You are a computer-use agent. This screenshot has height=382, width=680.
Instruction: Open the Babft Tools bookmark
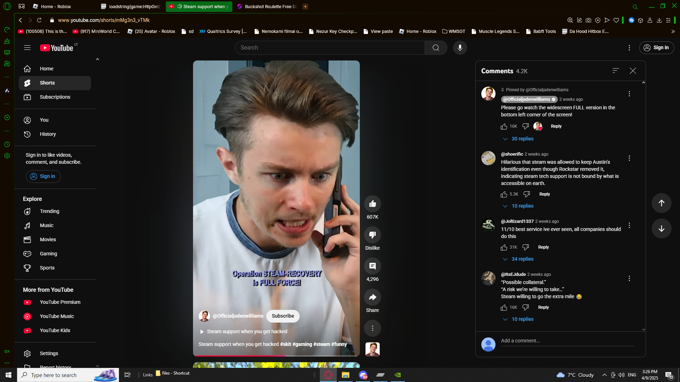pos(541,31)
